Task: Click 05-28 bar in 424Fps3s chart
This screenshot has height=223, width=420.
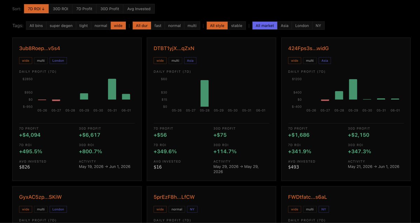Action: [339, 95]
